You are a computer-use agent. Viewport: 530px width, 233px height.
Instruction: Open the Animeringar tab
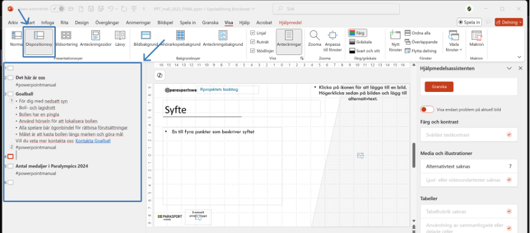point(138,23)
